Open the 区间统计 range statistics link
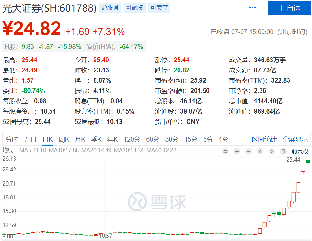This screenshot has height=241, width=312. coord(264,139)
